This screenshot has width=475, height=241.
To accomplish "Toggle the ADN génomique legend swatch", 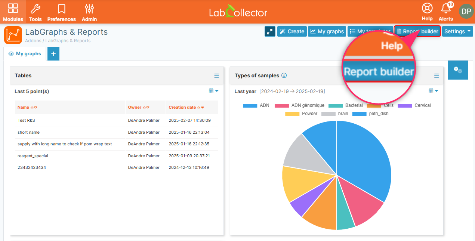I will [x=282, y=105].
